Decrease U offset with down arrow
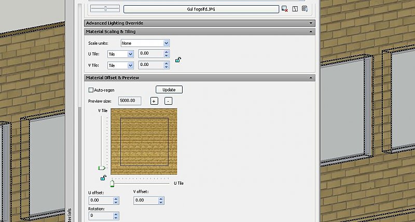 tap(116, 202)
